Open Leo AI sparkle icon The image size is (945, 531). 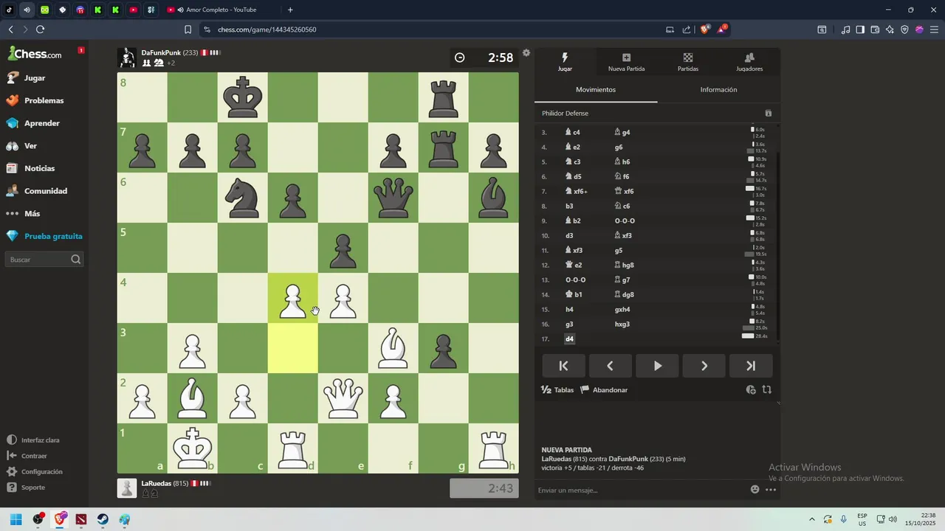(890, 29)
